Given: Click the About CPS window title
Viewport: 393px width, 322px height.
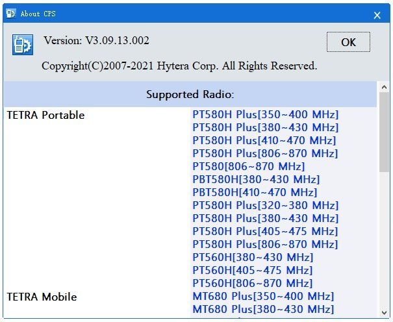Looking at the screenshot, I should [x=38, y=14].
